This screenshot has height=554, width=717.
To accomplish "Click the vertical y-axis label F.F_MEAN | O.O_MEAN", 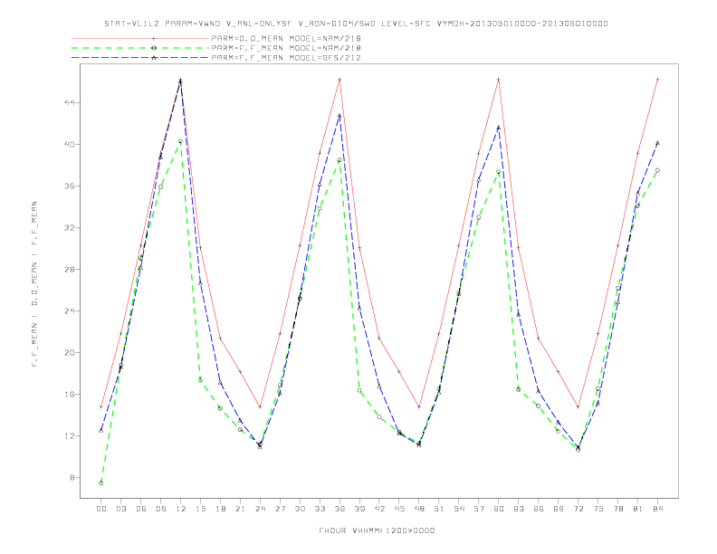I will (34, 284).
